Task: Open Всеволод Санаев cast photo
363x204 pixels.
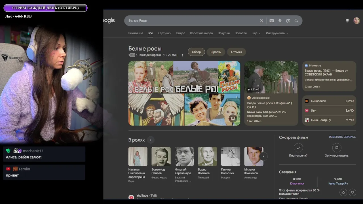Action: [161, 156]
